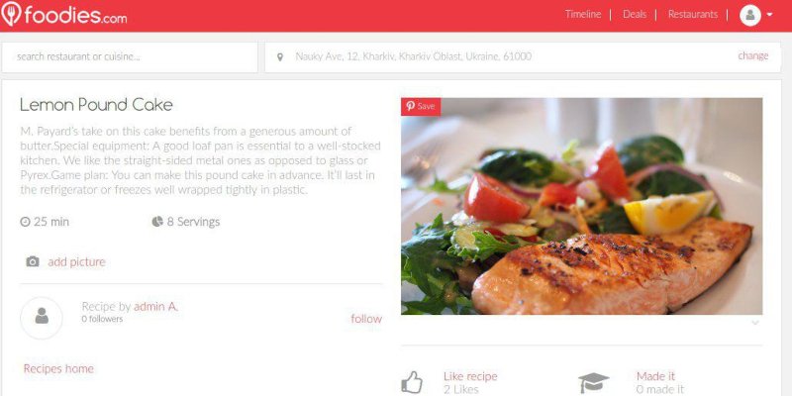Screen dimensions: 792x396
Task: Click the thumbs-up Like icon
Action: (412, 382)
